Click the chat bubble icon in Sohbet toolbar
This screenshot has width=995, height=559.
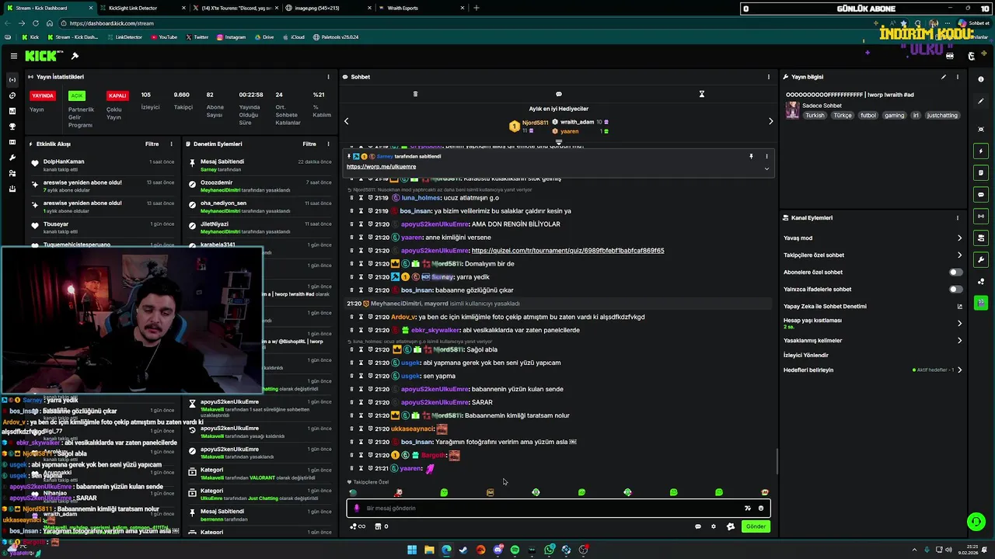[558, 94]
